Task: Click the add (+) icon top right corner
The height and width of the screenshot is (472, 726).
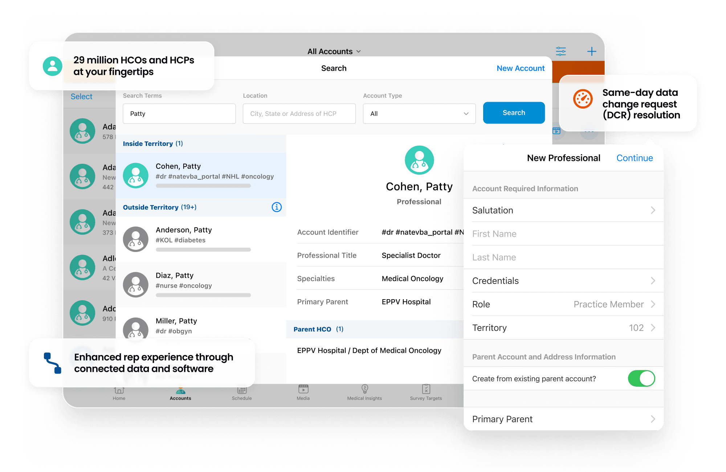Action: pos(592,51)
